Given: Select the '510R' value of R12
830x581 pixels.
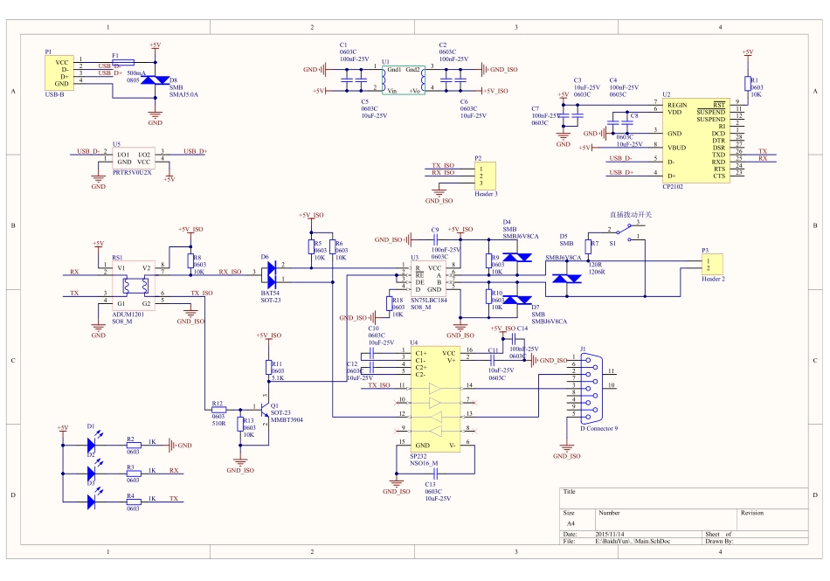Looking at the screenshot, I should pos(218,424).
